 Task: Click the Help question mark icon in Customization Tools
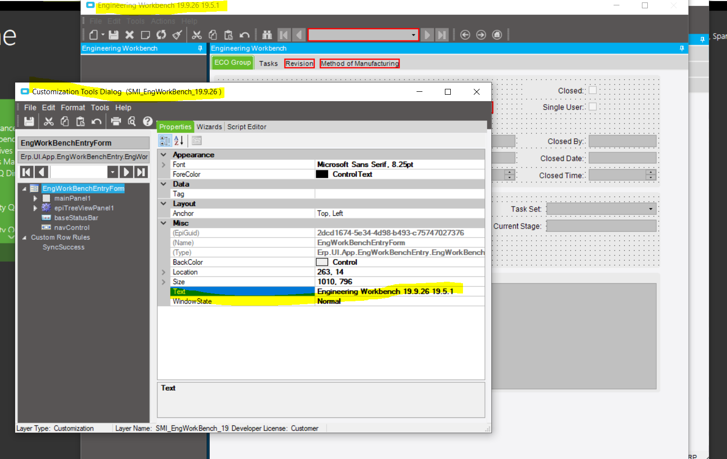tap(148, 121)
